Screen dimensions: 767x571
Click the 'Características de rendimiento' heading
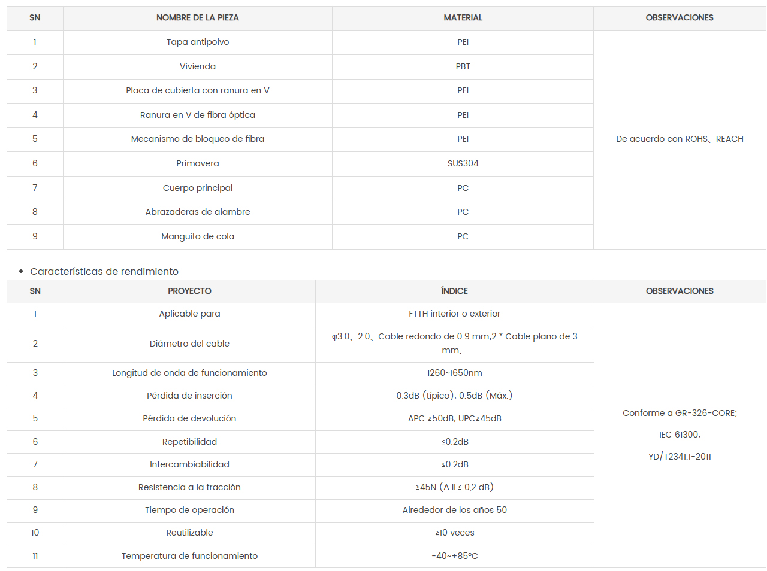104,271
